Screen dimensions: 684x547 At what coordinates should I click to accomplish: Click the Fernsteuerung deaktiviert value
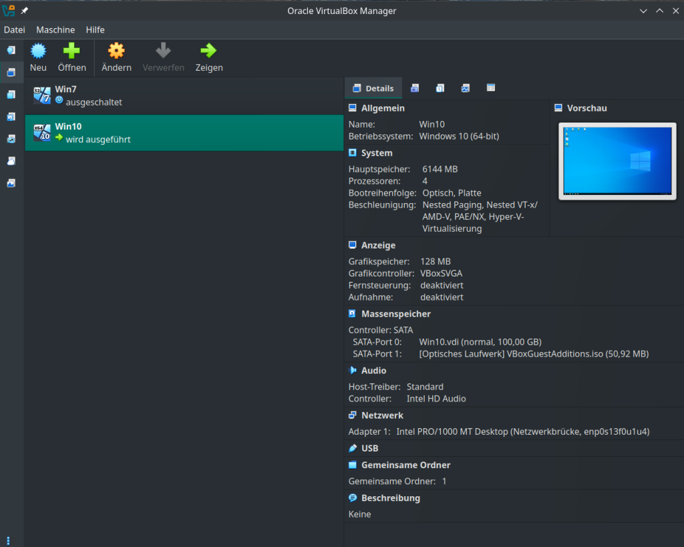pyautogui.click(x=442, y=285)
